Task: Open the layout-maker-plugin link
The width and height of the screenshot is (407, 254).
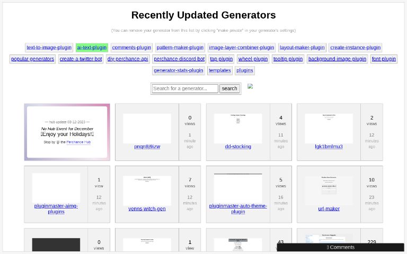Action: 302,48
